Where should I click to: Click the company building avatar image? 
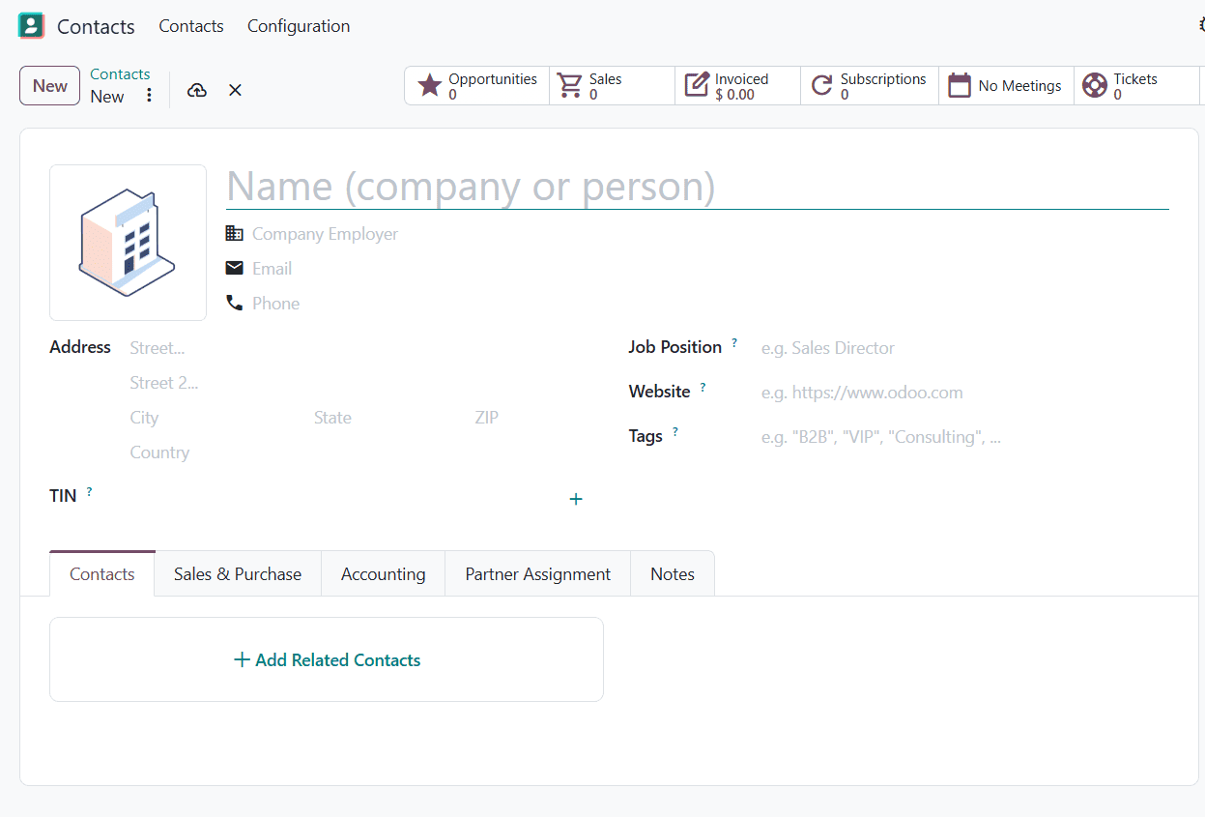(x=128, y=243)
